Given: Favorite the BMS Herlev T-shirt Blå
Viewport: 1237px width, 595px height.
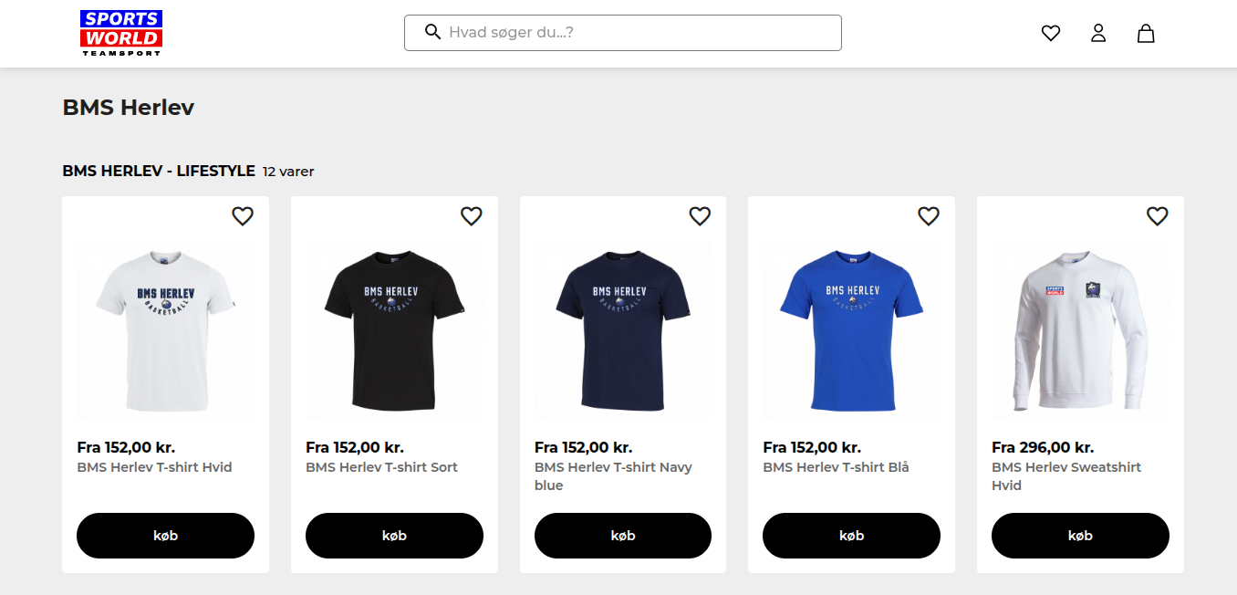Looking at the screenshot, I should 929,216.
